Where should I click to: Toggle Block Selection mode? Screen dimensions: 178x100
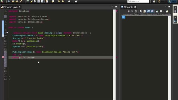(39, 1)
